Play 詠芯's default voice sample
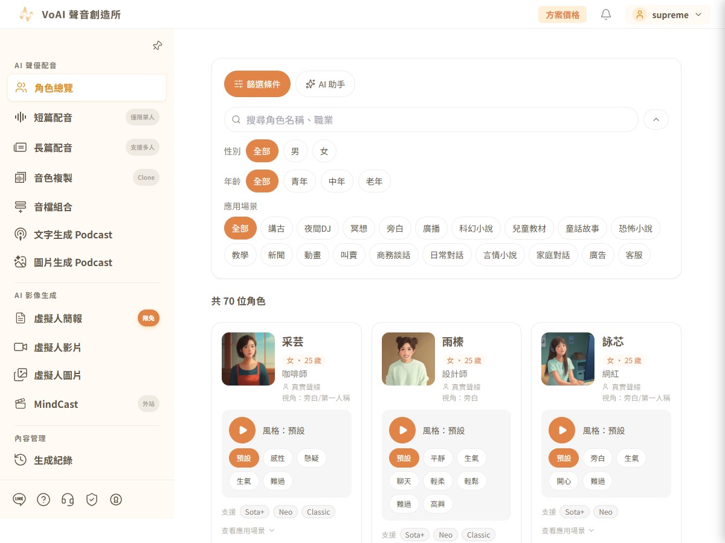Image resolution: width=725 pixels, height=543 pixels. click(x=562, y=430)
